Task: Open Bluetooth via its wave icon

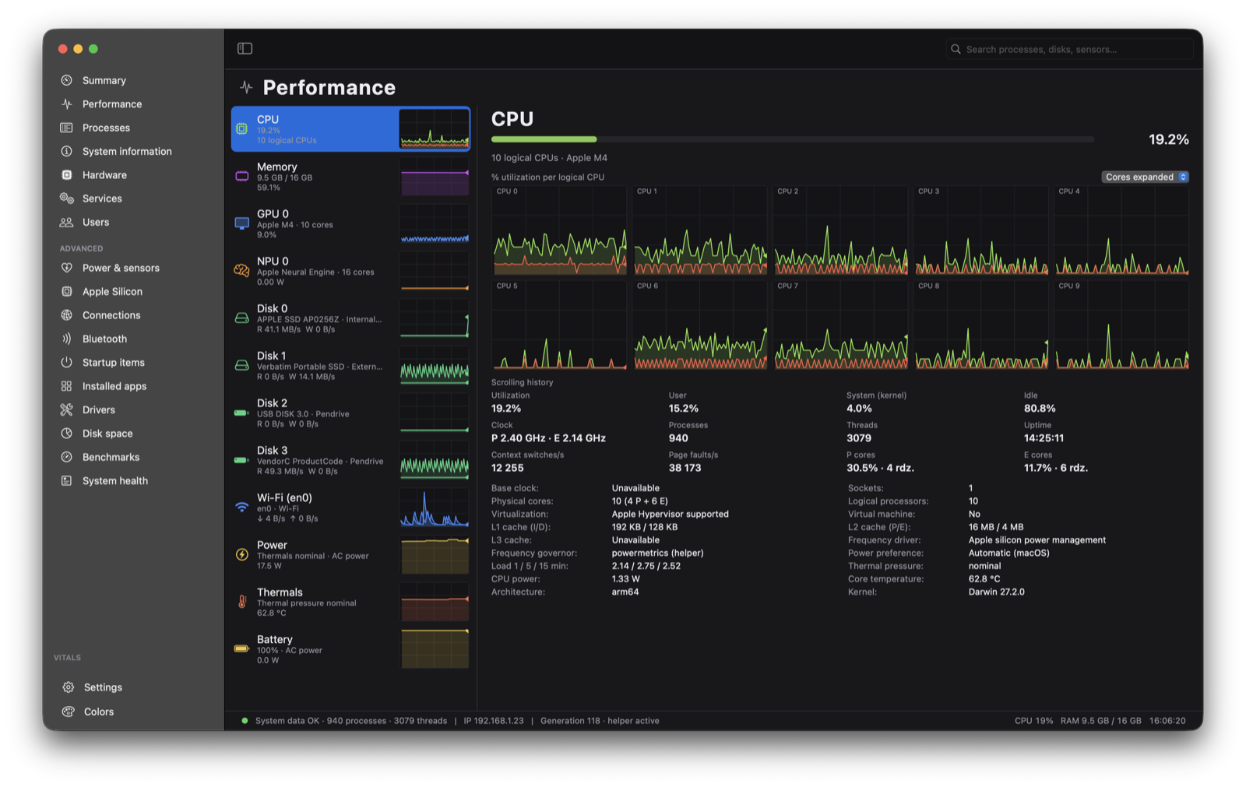Action: (x=67, y=339)
